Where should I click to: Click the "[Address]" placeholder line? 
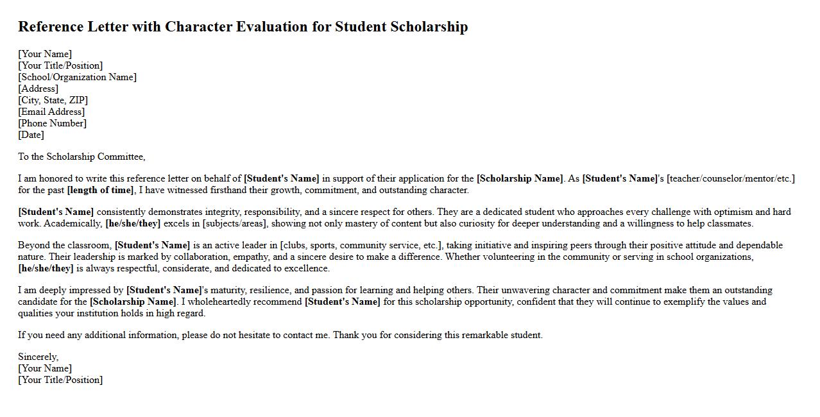click(38, 89)
